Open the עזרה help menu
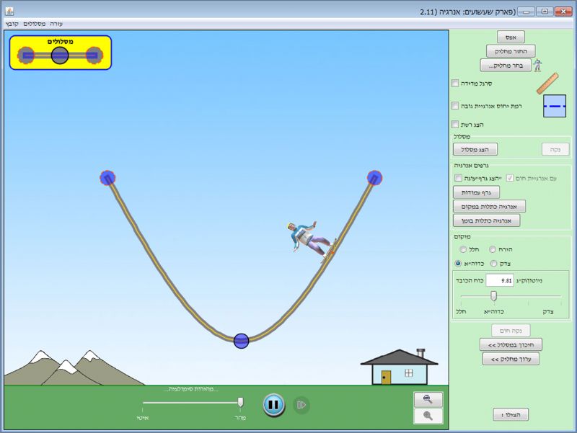The height and width of the screenshot is (433, 577). [x=56, y=24]
